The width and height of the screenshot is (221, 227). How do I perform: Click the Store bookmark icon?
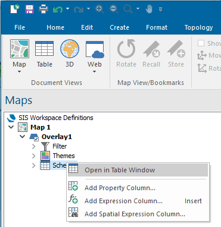click(x=176, y=49)
